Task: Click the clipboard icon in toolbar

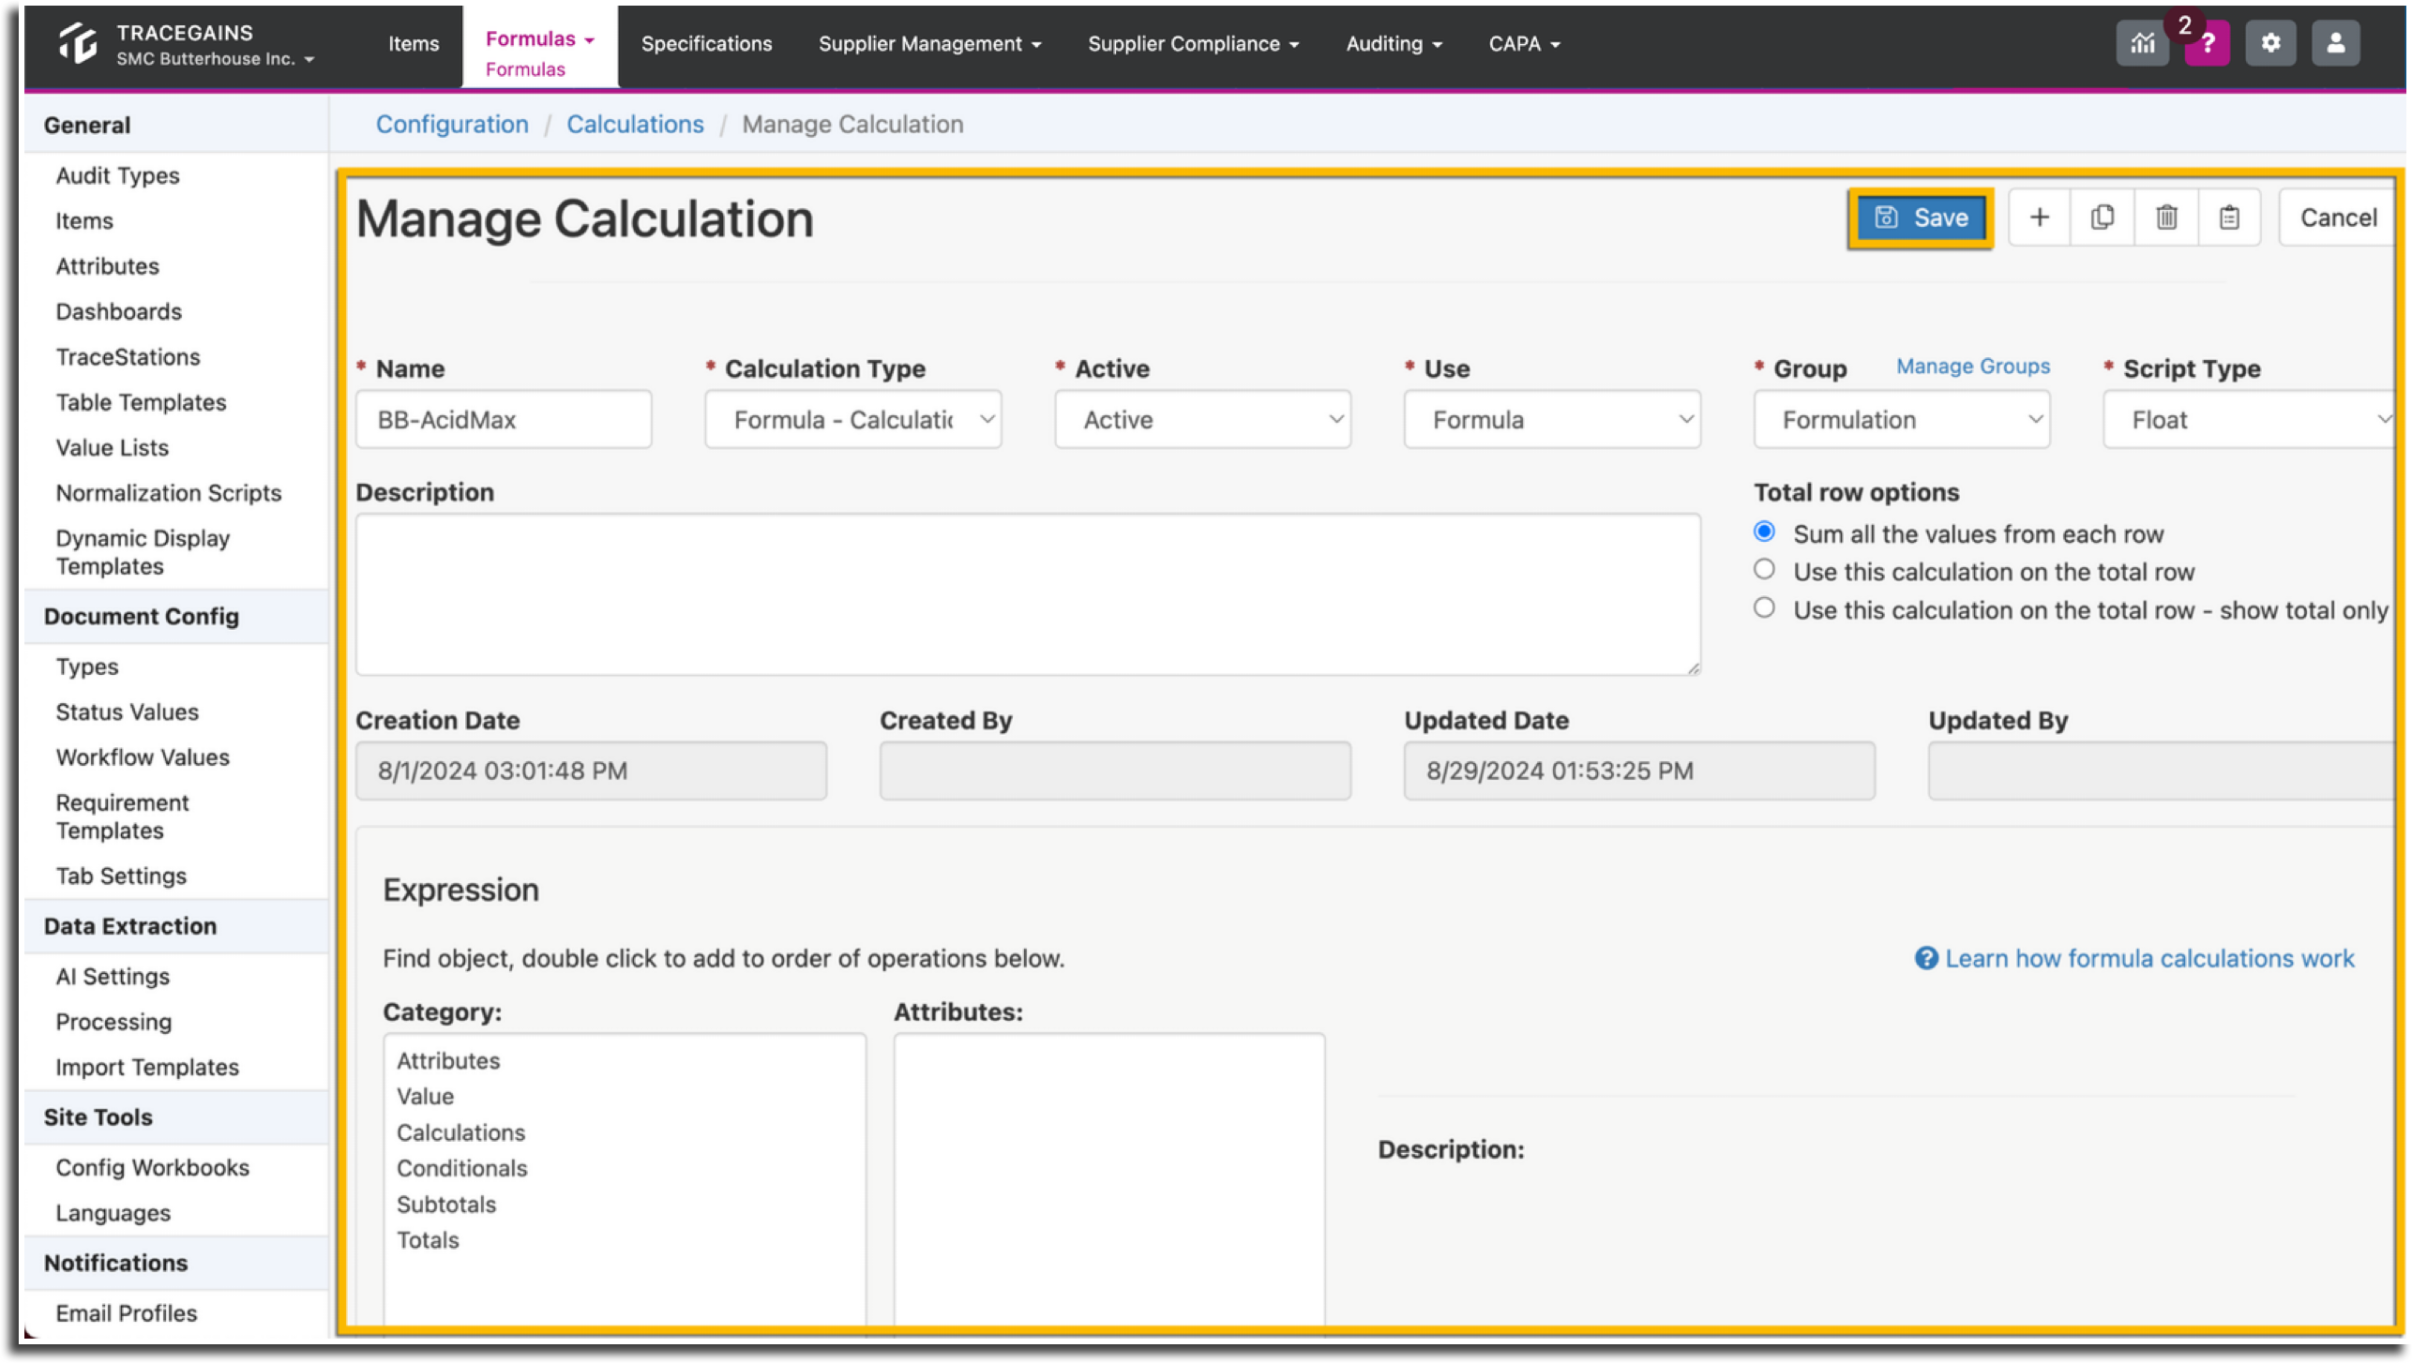Action: 2228,217
